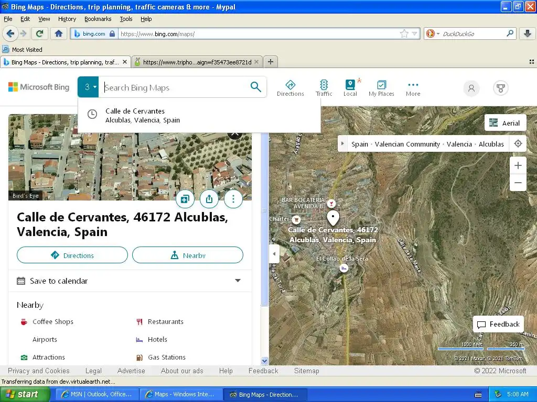Screen dimensions: 537x402
Task: Zoom in the map with the plus button
Action: (518, 165)
